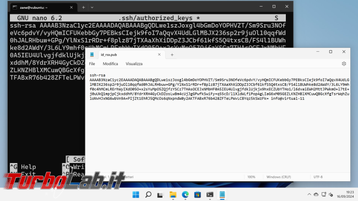Image resolution: width=358 pixels, height=201 pixels.
Task: Click ^G Help shortcut in nano
Action: [23, 167]
